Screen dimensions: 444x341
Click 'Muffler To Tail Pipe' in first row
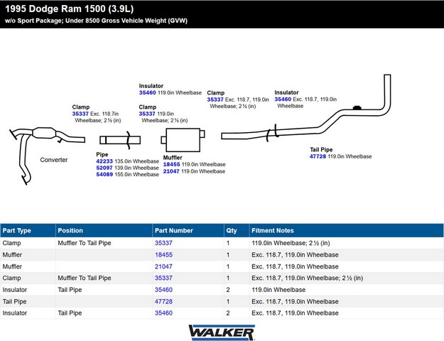85,243
